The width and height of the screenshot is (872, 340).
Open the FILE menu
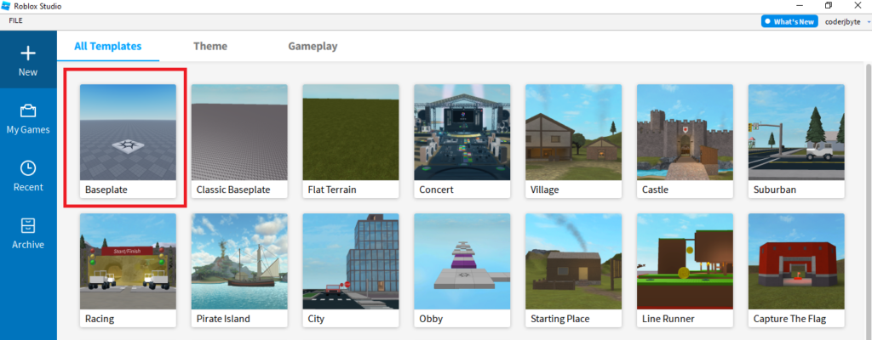click(x=15, y=20)
